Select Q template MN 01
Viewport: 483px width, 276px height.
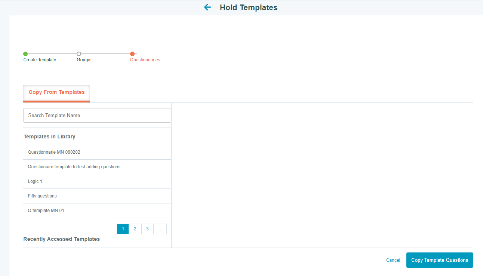pyautogui.click(x=97, y=211)
